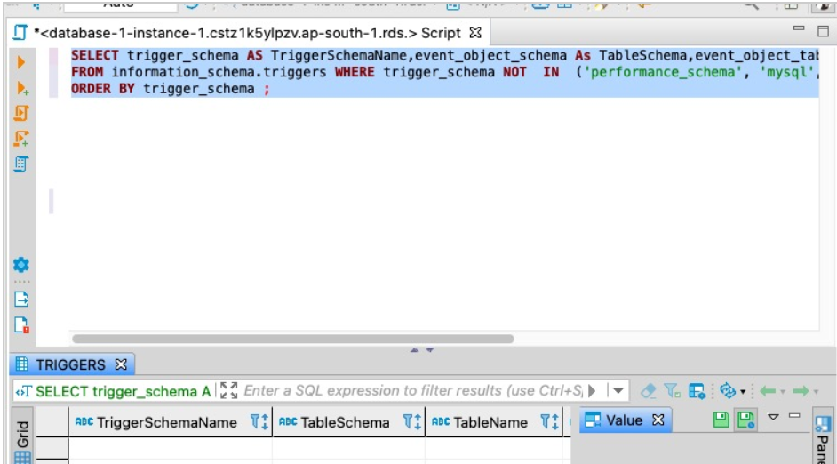Place cursor on information_schema.triggers text
Image resolution: width=837 pixels, height=464 pixels.
[219, 72]
